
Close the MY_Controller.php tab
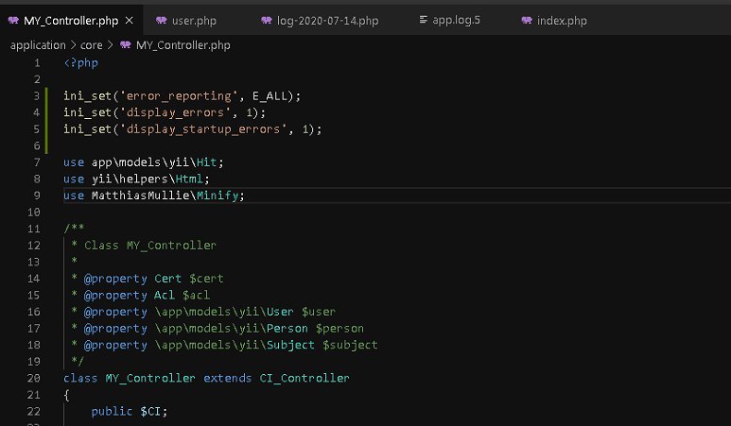click(x=130, y=21)
